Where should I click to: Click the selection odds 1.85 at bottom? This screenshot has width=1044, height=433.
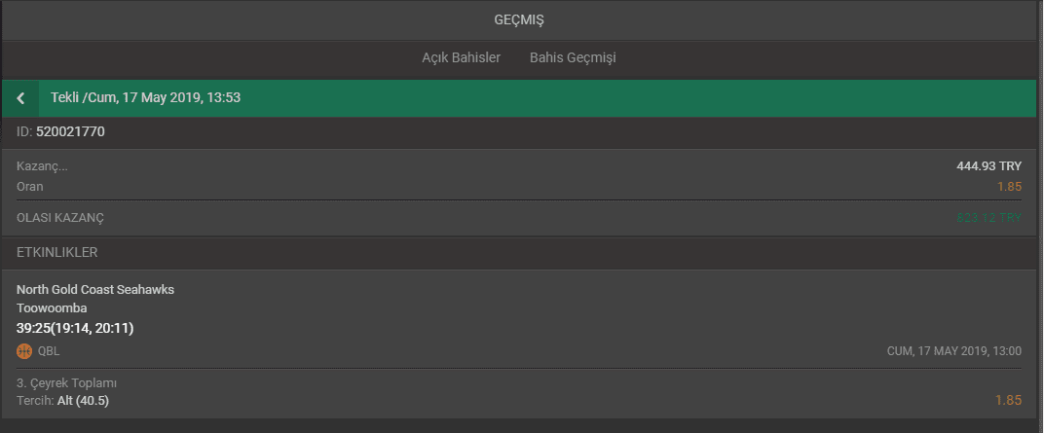1008,401
